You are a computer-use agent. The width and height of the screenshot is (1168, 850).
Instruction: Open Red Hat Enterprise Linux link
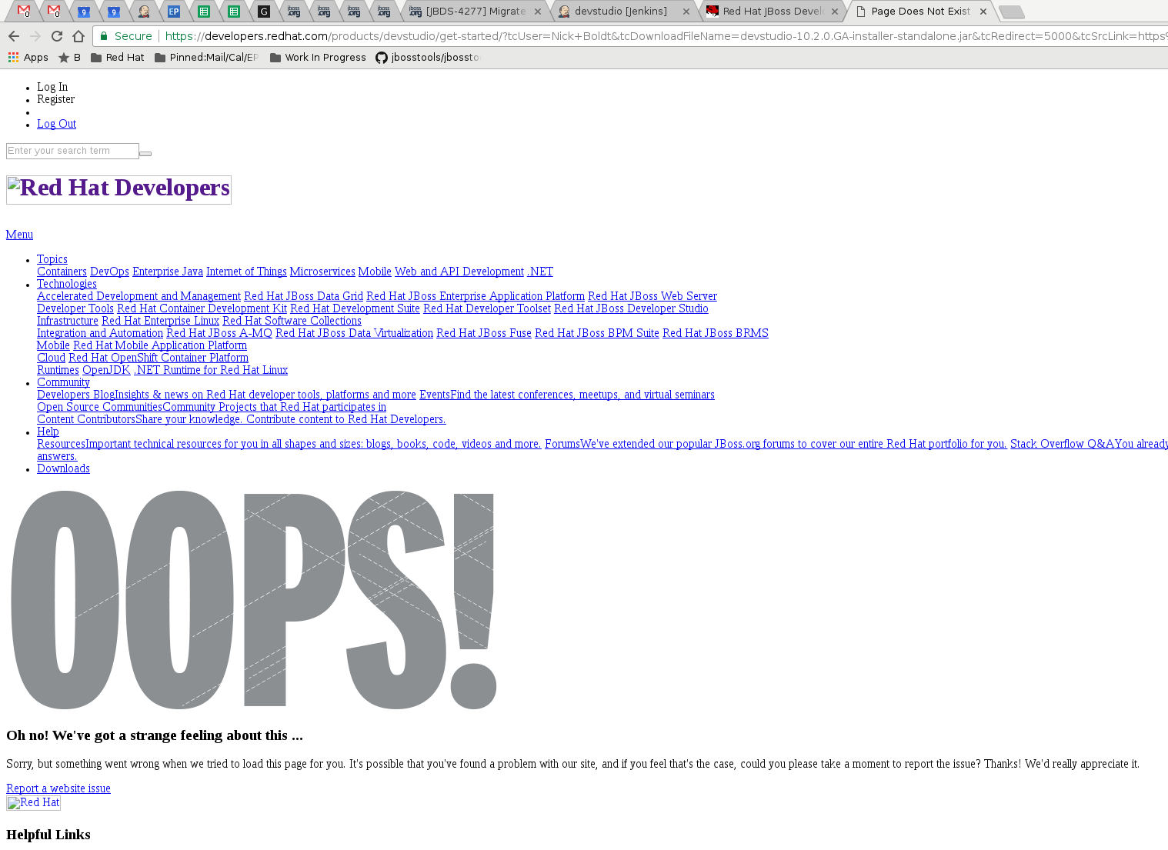pyautogui.click(x=160, y=321)
